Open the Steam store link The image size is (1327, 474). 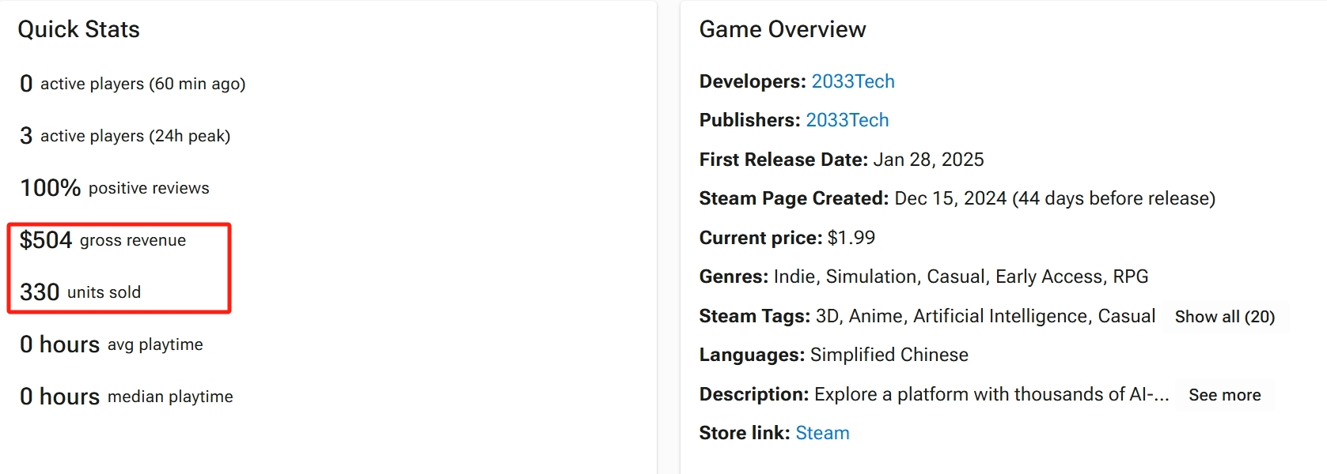[822, 433]
